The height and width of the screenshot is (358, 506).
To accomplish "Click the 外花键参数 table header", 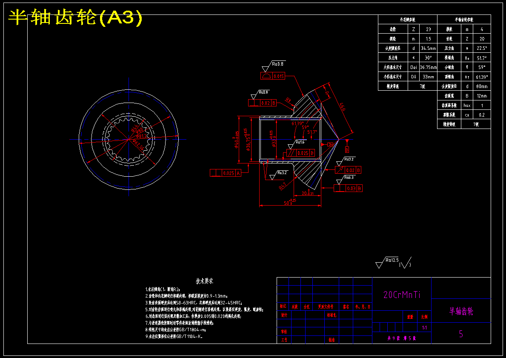I will tap(408, 20).
